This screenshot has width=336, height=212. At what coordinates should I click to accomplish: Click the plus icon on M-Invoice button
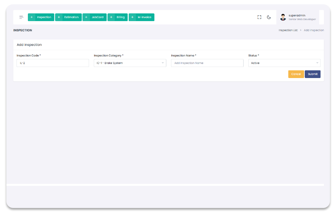pyautogui.click(x=132, y=17)
